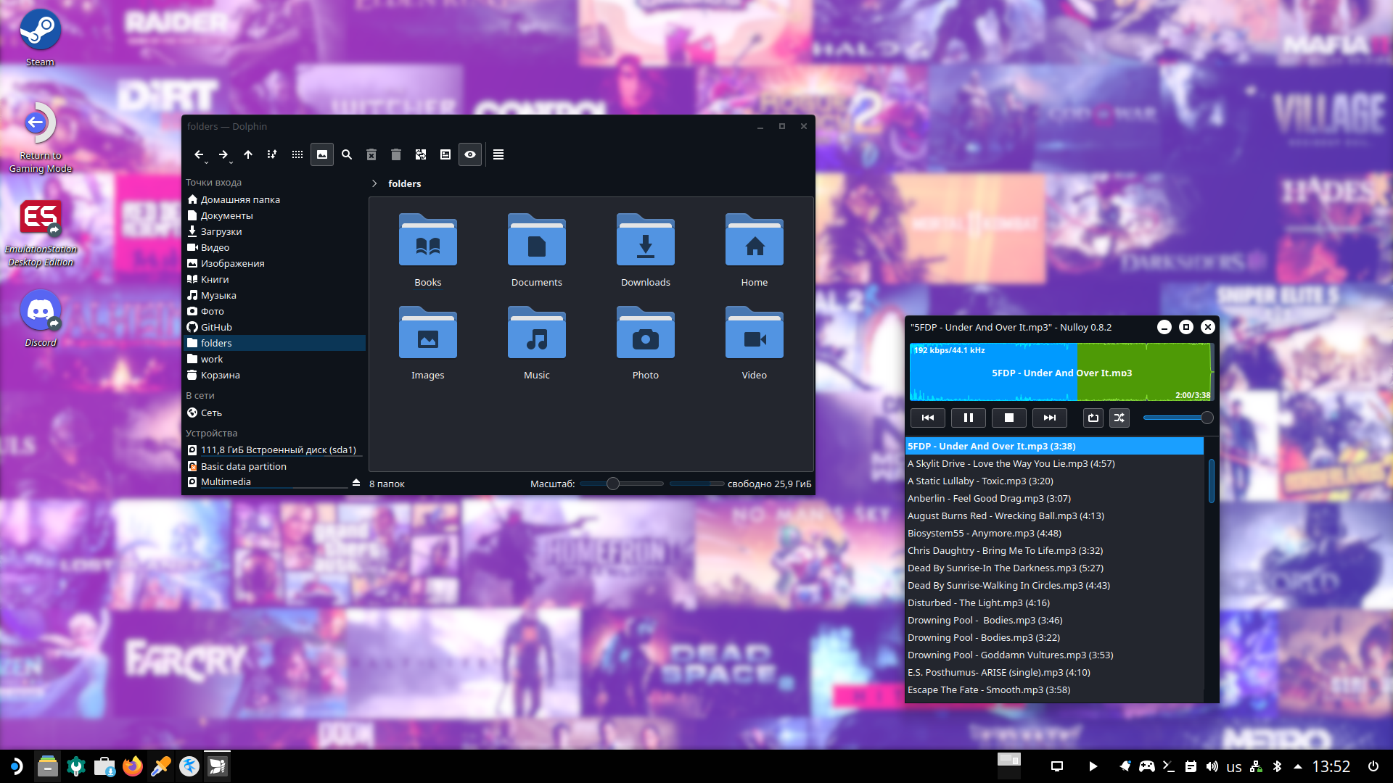Select Книги in Places panel
1393x783 pixels.
coord(275,279)
